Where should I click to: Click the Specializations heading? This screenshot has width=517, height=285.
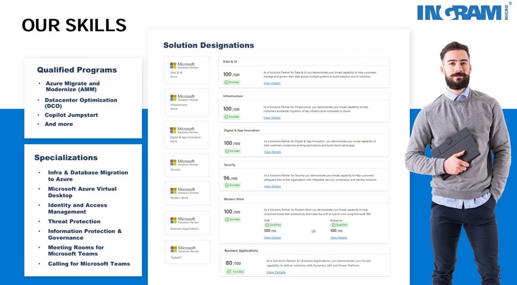click(x=66, y=158)
